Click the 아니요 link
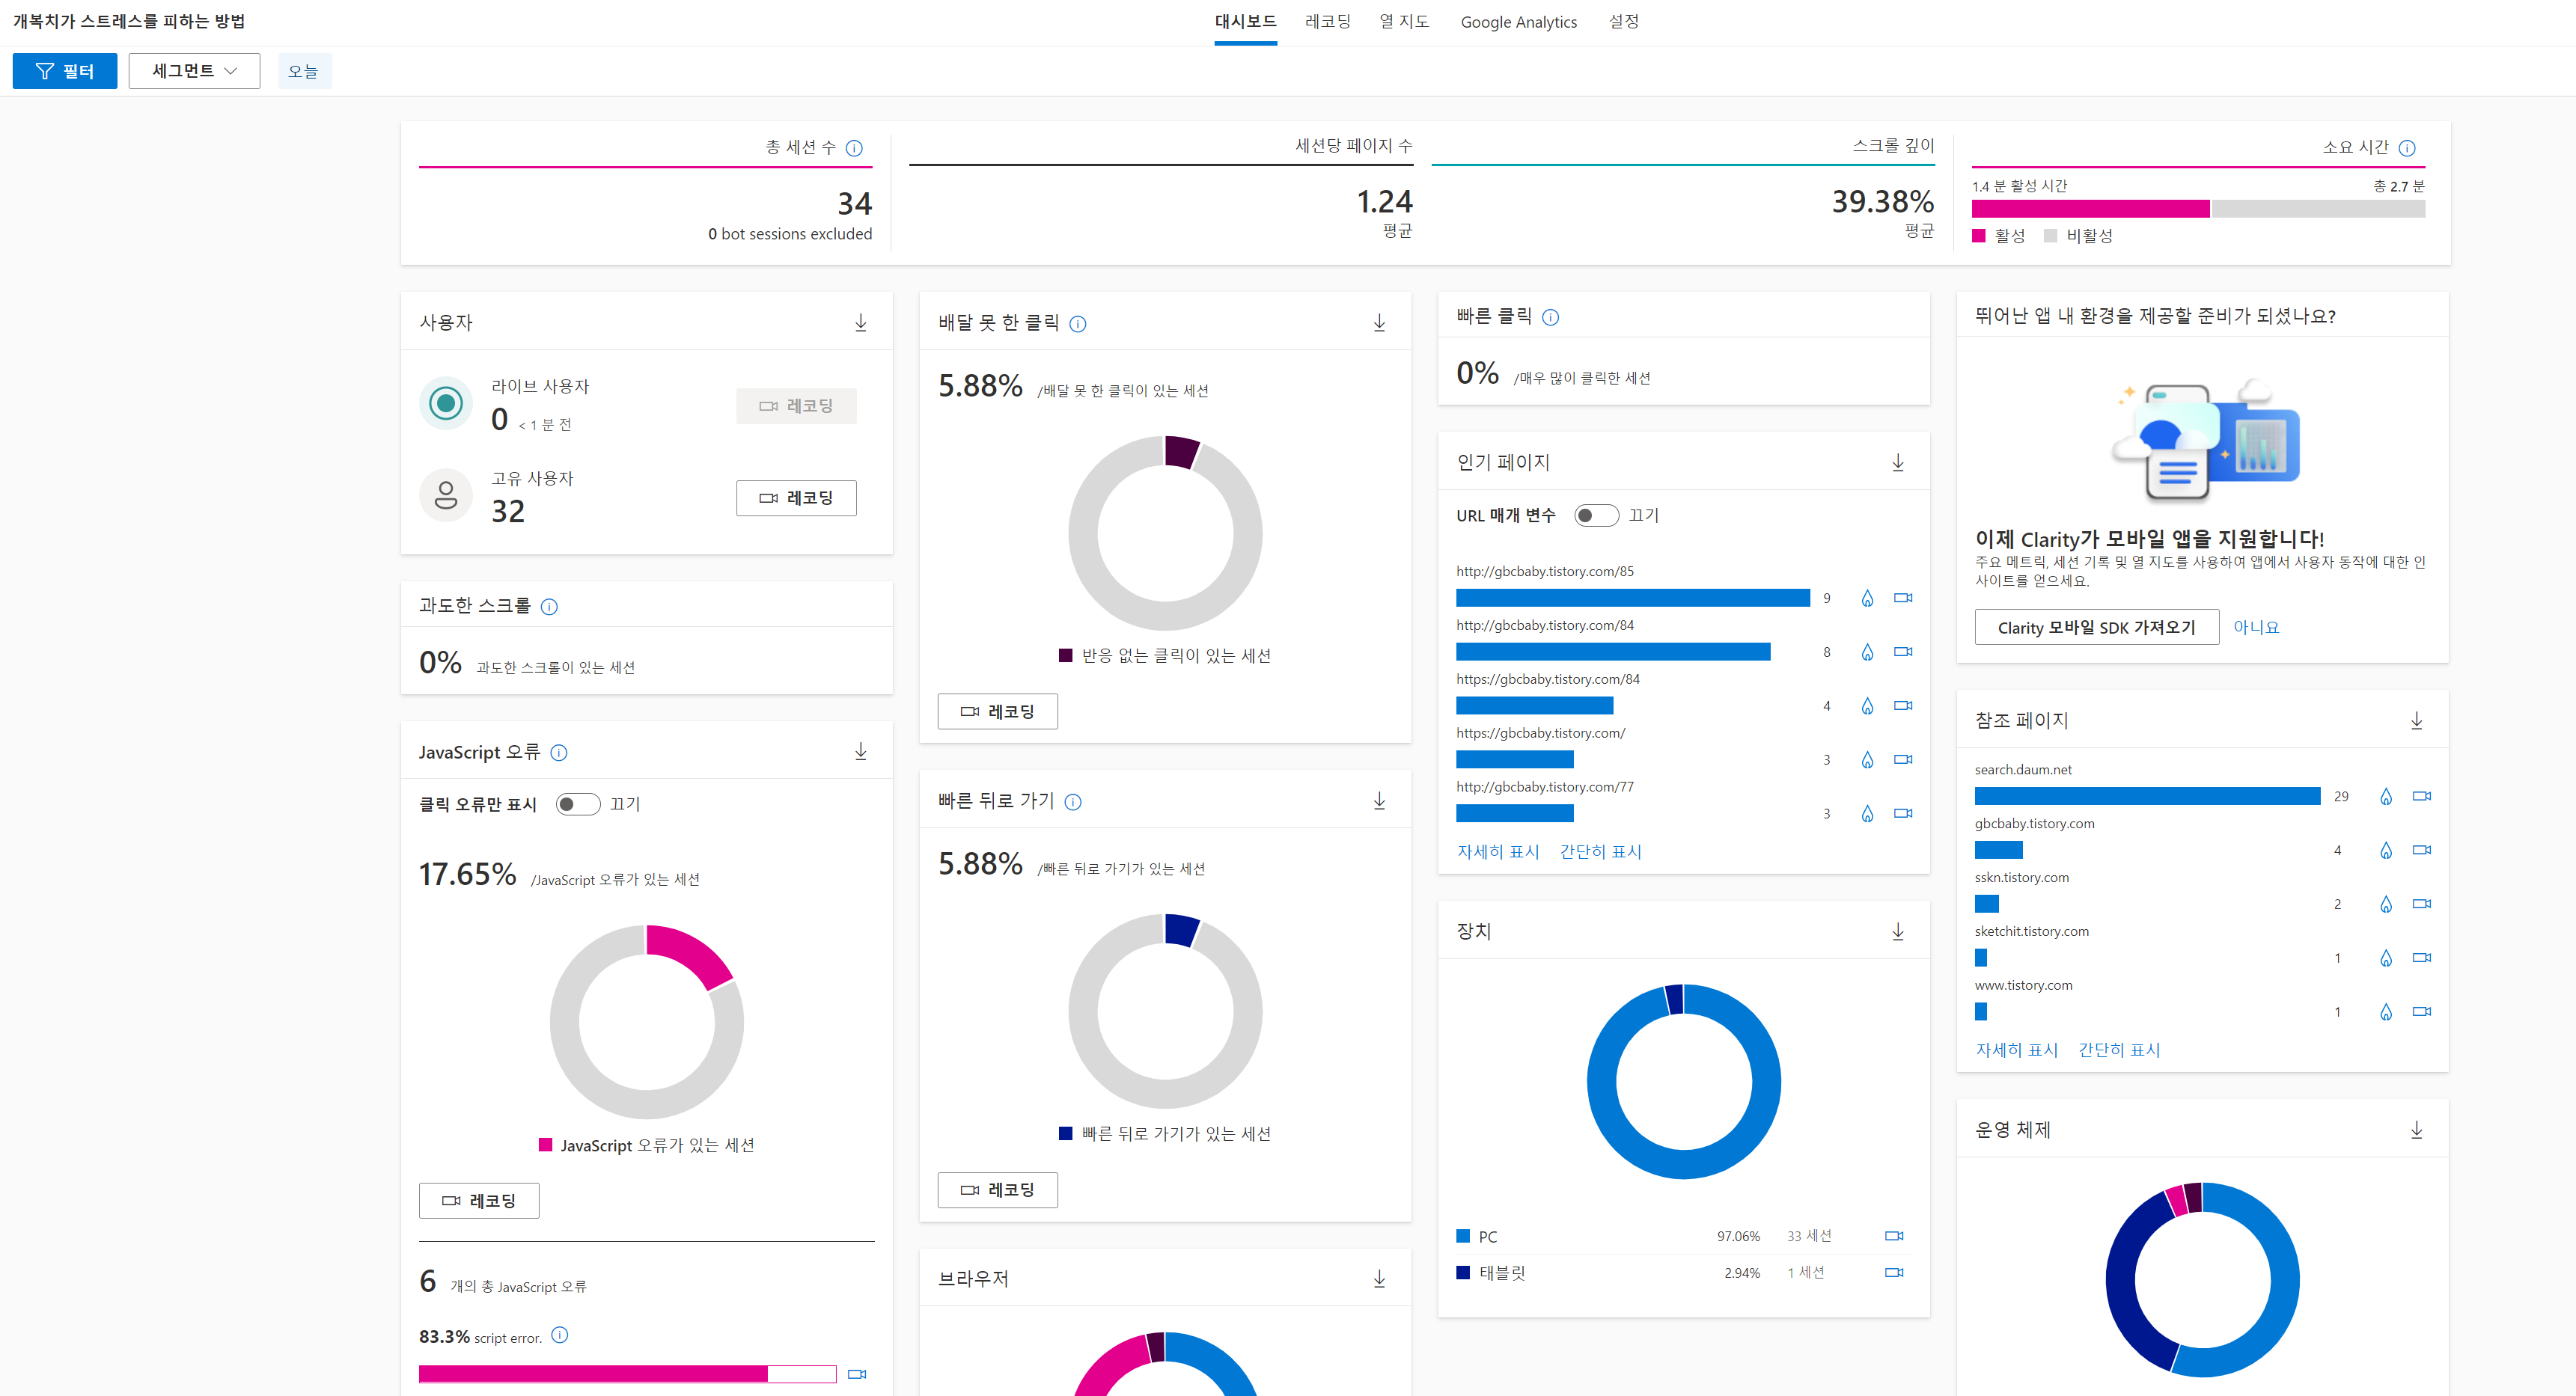Image resolution: width=2576 pixels, height=1396 pixels. (x=2255, y=628)
